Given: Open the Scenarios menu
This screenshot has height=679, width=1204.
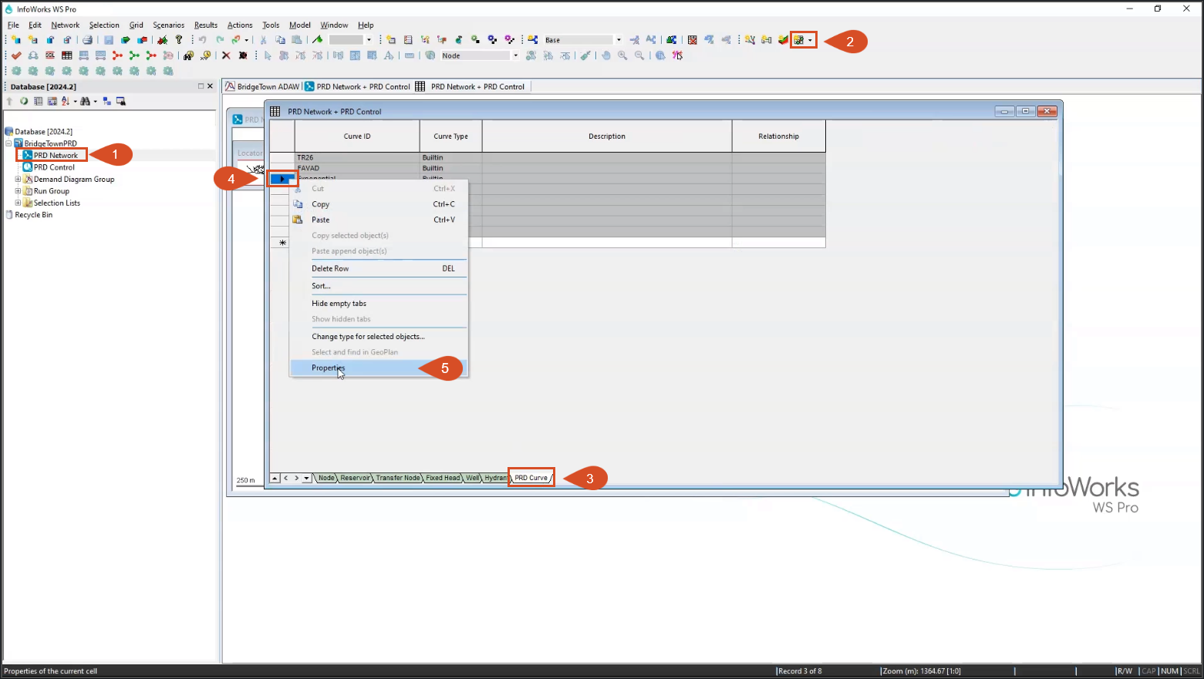Looking at the screenshot, I should click(168, 25).
